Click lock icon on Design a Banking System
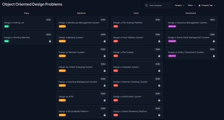The height and width of the screenshot is (120, 224). [105, 41]
